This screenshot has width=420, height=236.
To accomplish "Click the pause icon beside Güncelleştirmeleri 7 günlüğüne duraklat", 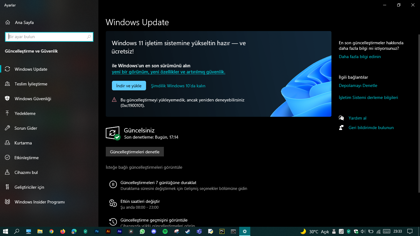I will click(113, 184).
